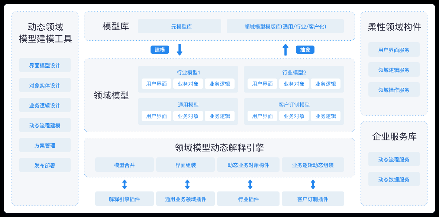Click the 领域模型 section heading
The image size is (439, 217).
click(111, 96)
